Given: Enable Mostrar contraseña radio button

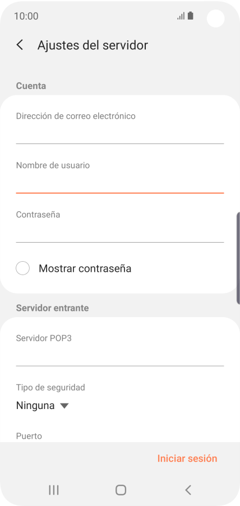Looking at the screenshot, I should (x=22, y=268).
